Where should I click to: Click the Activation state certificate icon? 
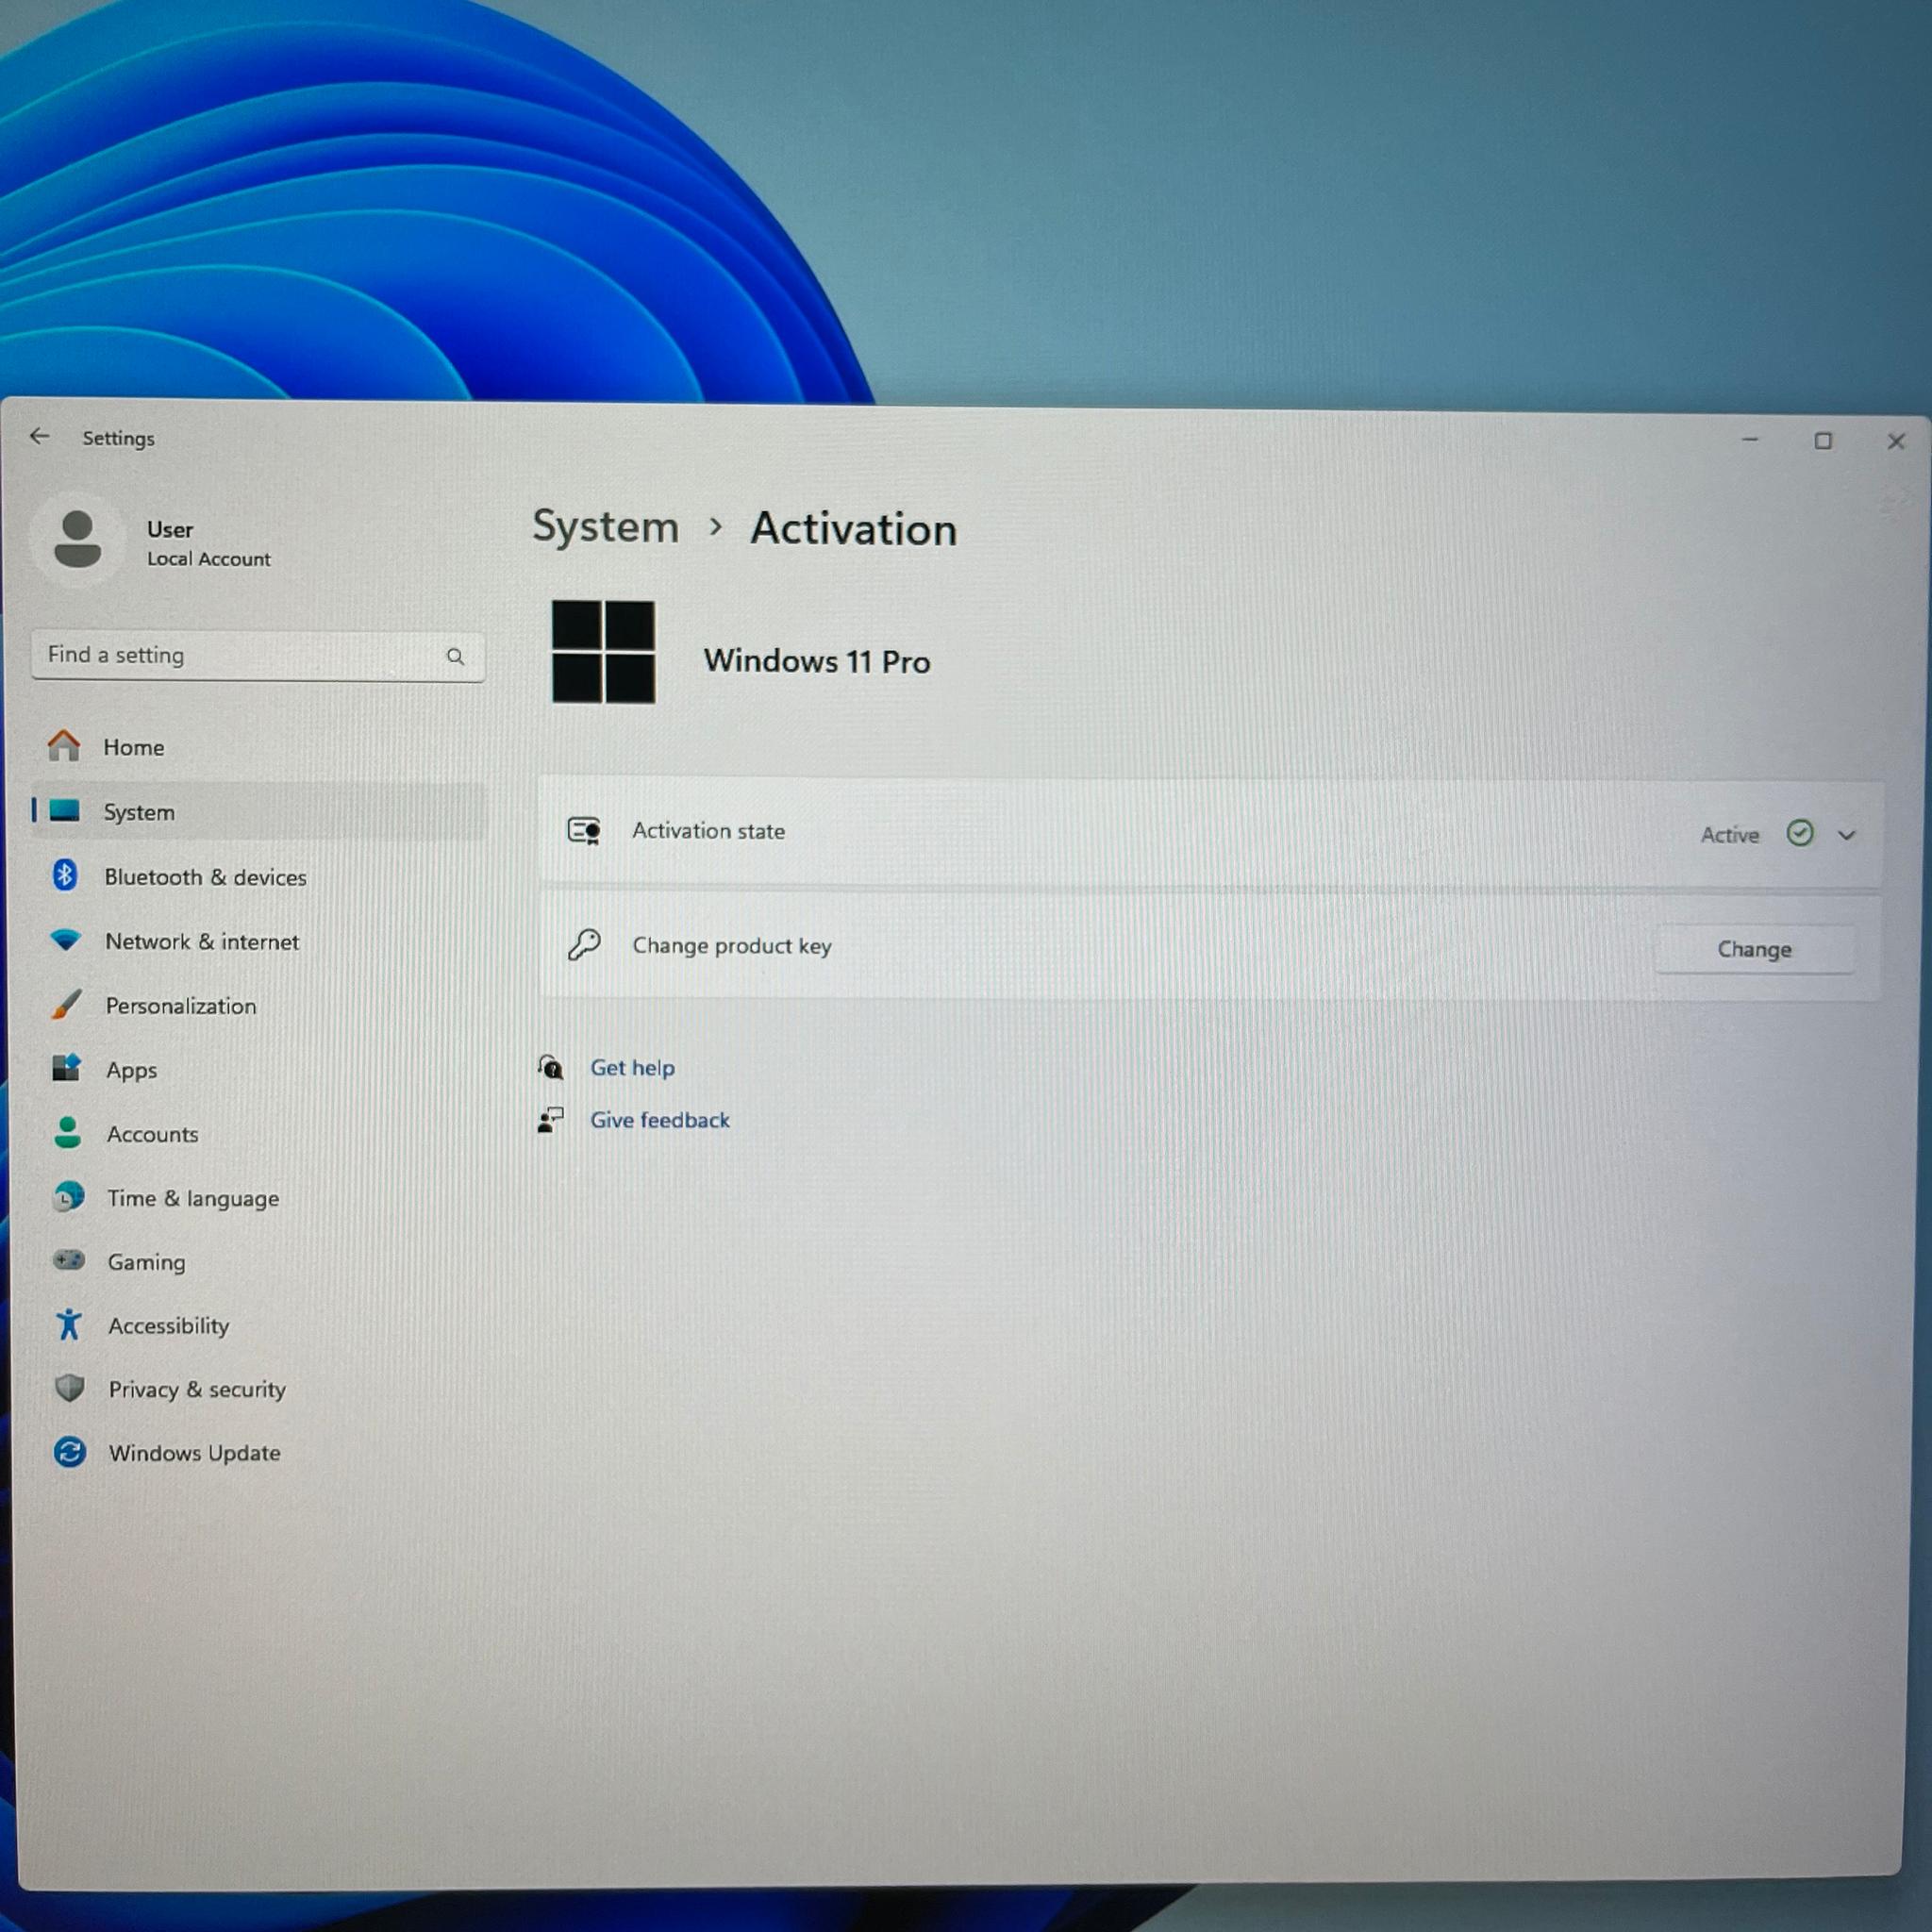pos(584,830)
